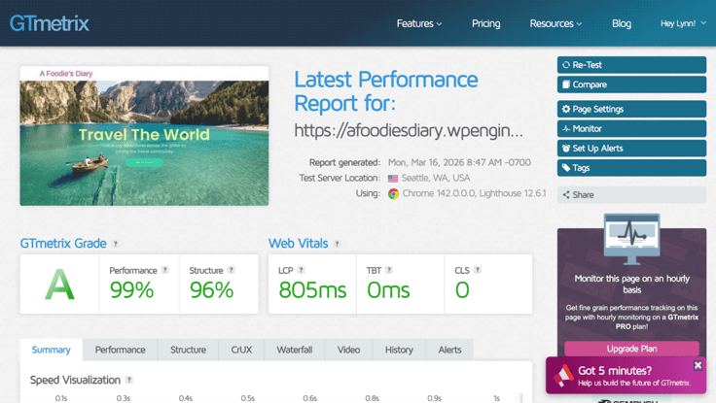The image size is (716, 403).
Task: Click the monitor illustration in the promo card
Action: 632,239
